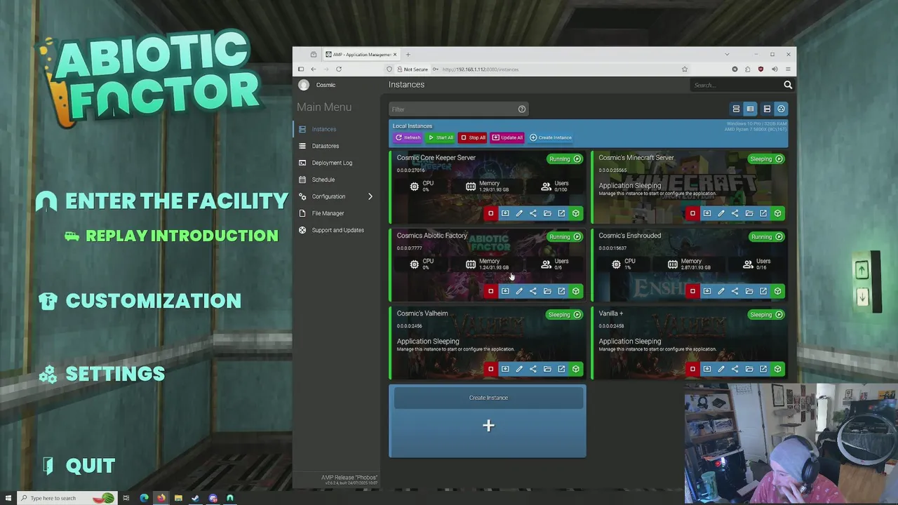Toggle Sleeping status on Cosmic's Minecraft Server
This screenshot has height=505, width=898.
(x=767, y=159)
